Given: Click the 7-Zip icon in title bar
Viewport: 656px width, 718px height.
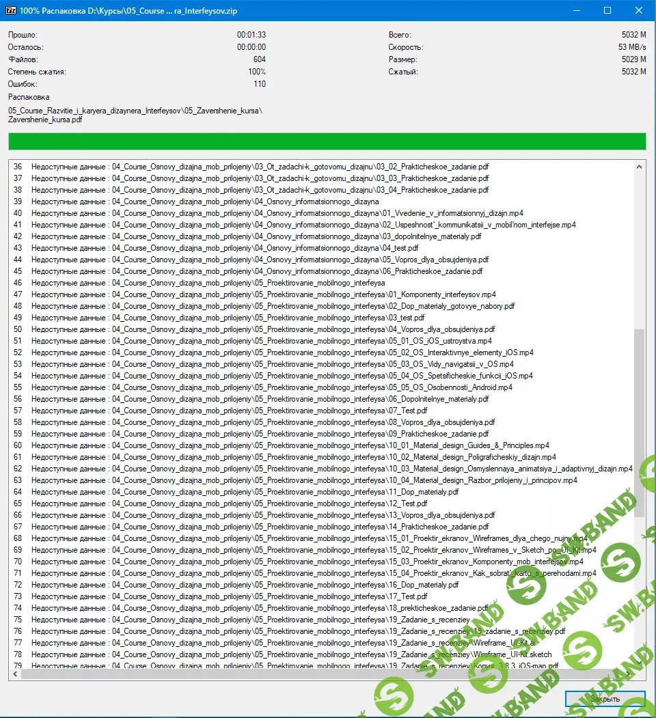Looking at the screenshot, I should pyautogui.click(x=10, y=11).
